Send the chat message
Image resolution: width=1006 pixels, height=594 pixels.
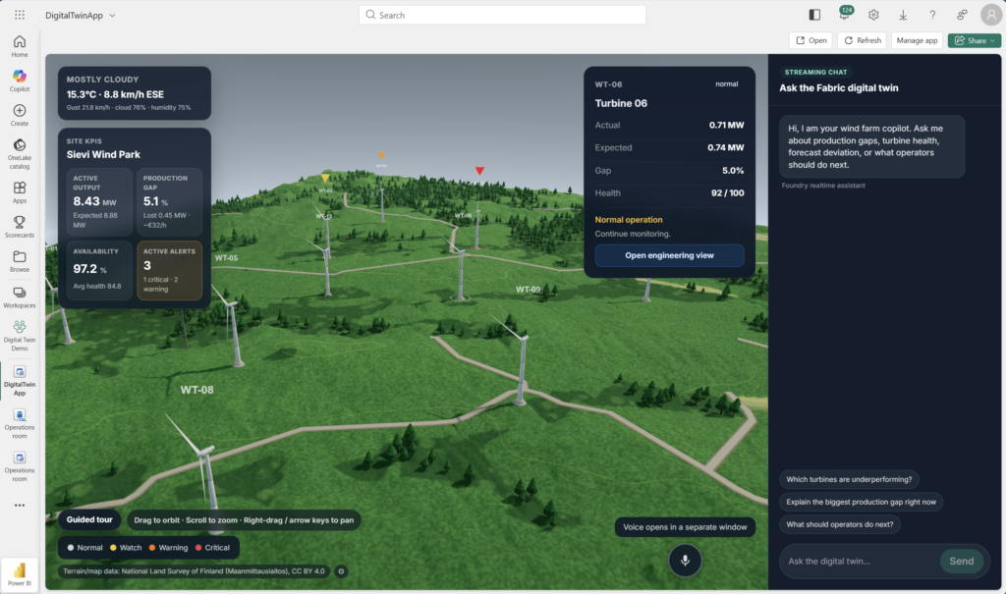[x=961, y=561]
